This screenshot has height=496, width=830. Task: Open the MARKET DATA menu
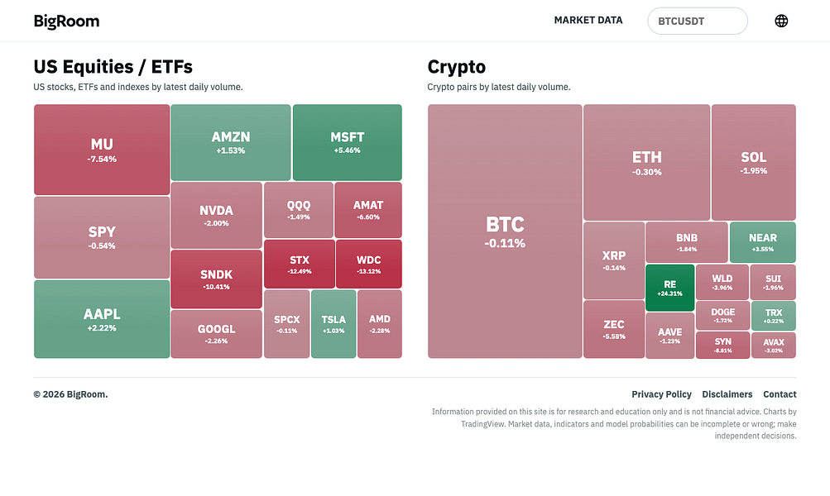(x=588, y=20)
